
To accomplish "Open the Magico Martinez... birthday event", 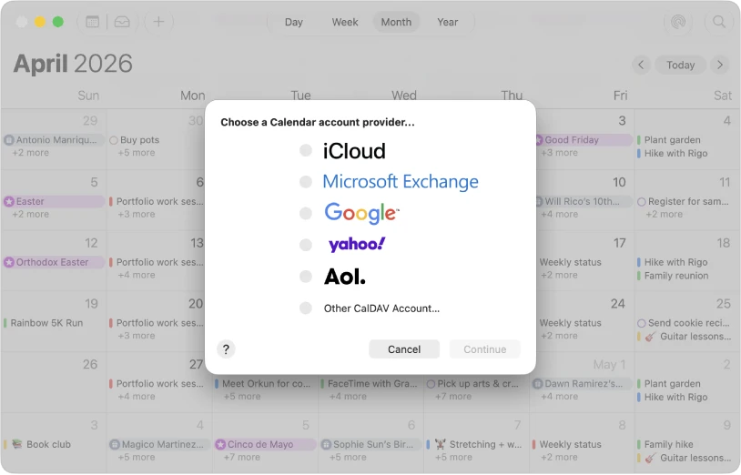I will [x=159, y=444].
